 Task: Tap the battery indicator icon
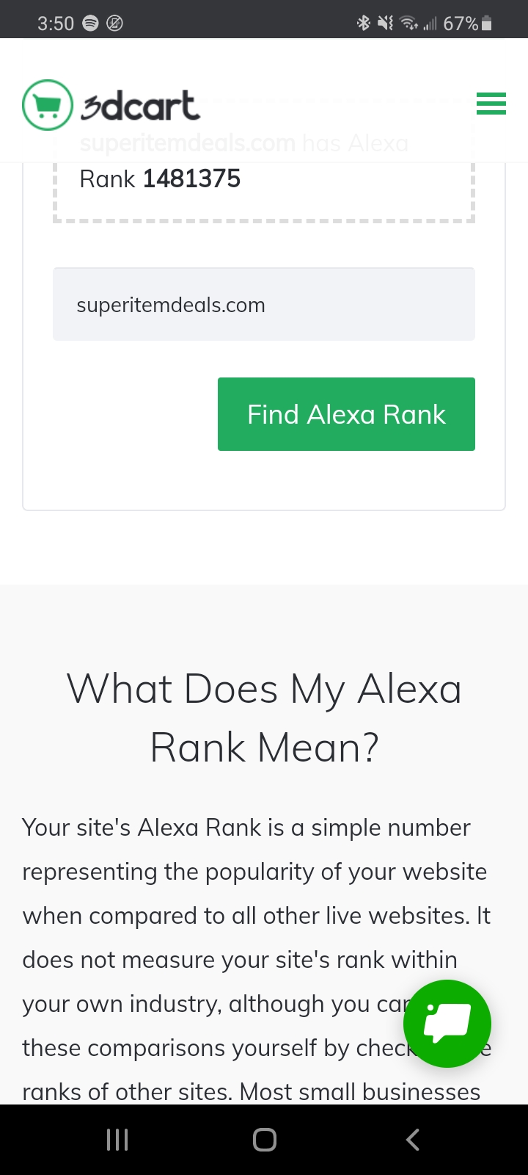click(x=487, y=23)
